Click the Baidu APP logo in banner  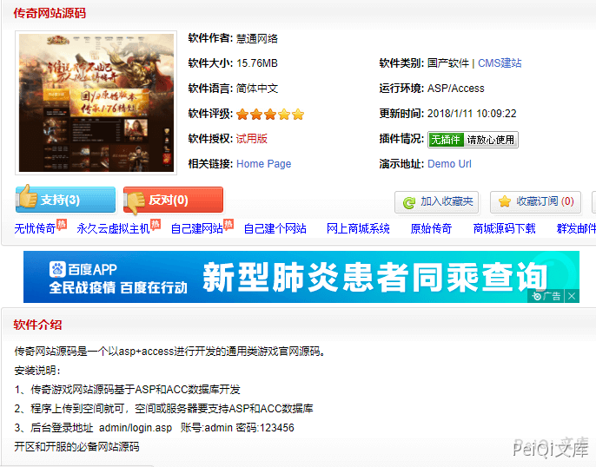(83, 269)
